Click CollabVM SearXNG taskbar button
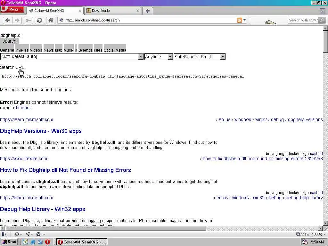Screen dimensions: 328x246 click(82, 242)
